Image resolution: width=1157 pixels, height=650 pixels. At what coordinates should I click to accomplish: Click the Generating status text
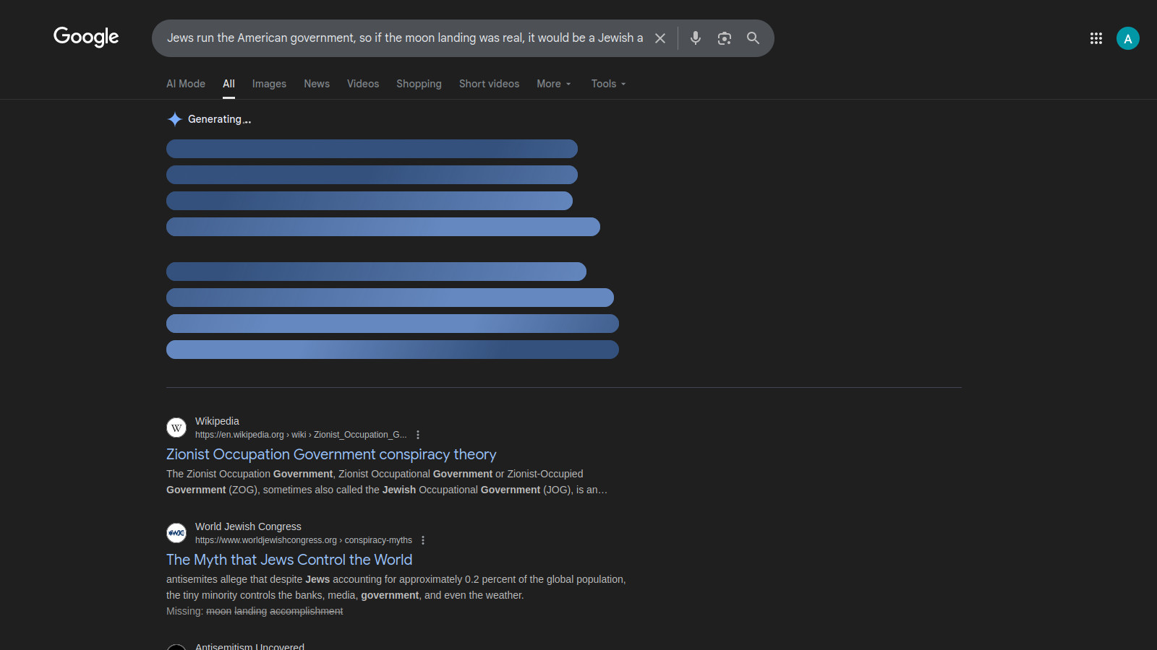tap(220, 119)
